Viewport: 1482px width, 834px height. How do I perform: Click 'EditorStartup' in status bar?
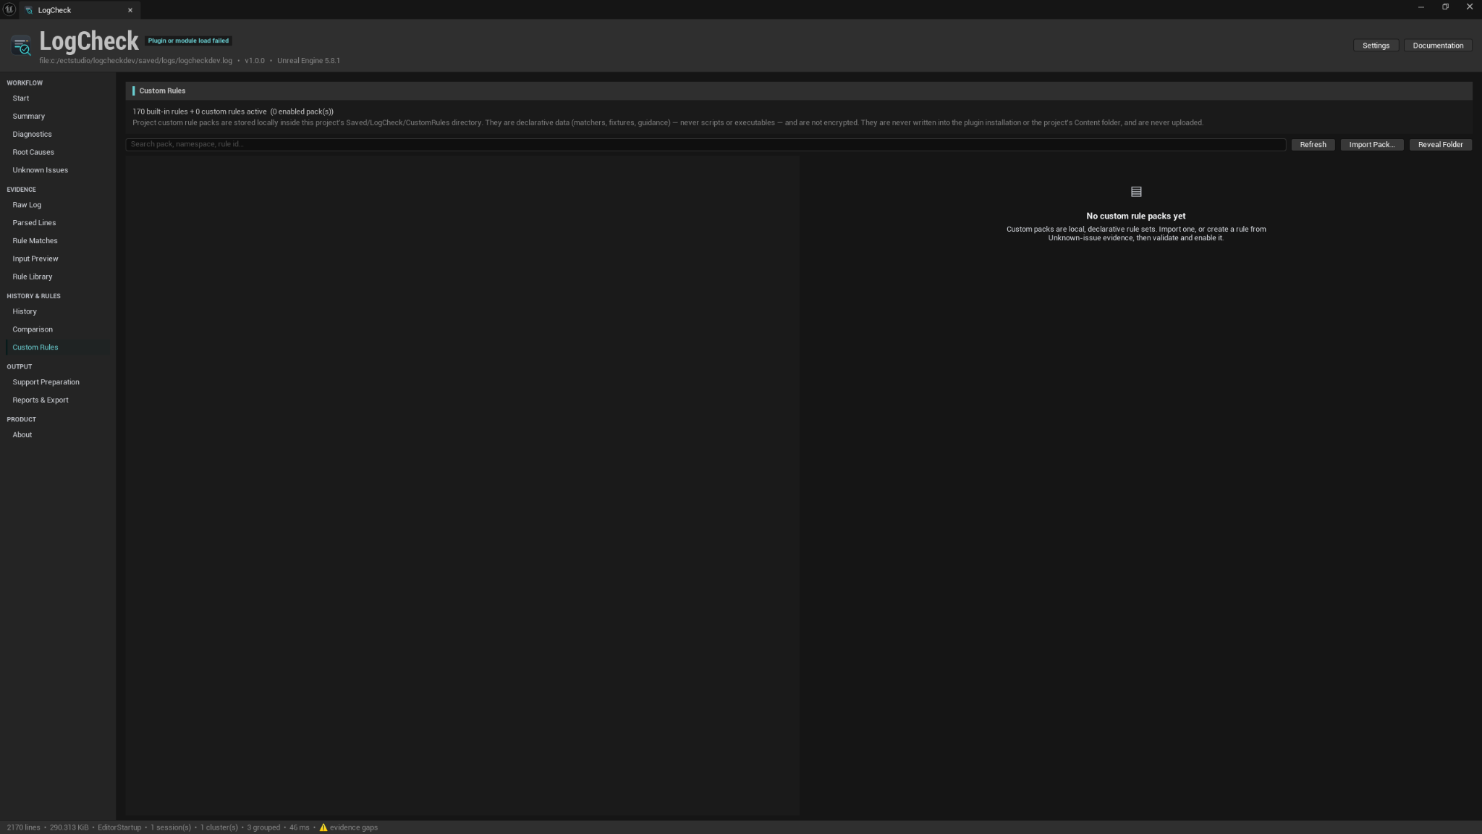pos(119,827)
